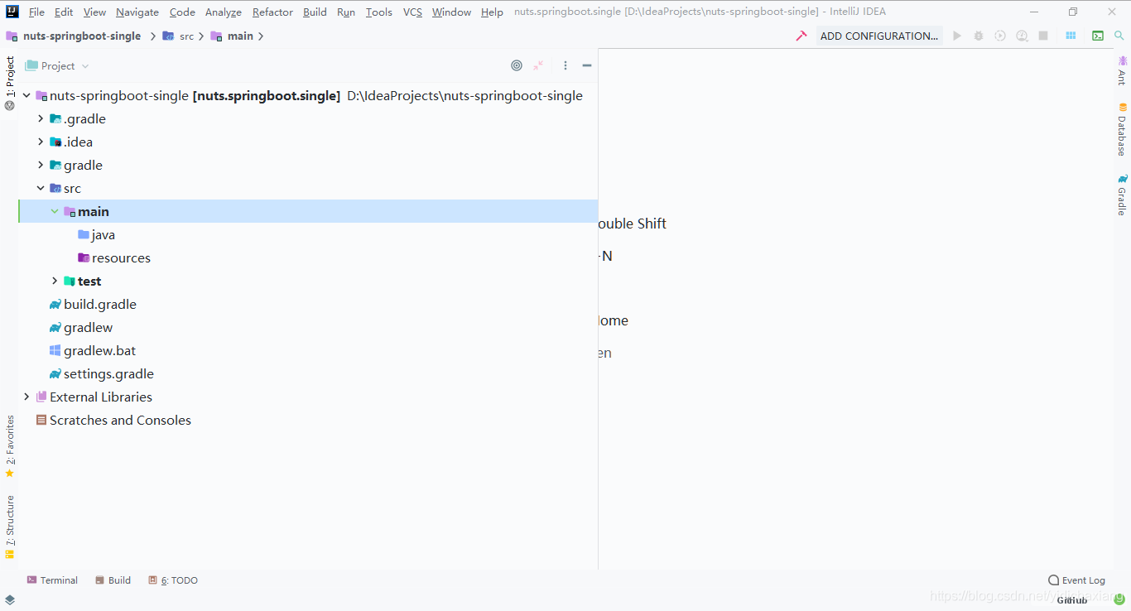Click the tool windows quick access icon
The height and width of the screenshot is (611, 1131).
pyautogui.click(x=10, y=599)
